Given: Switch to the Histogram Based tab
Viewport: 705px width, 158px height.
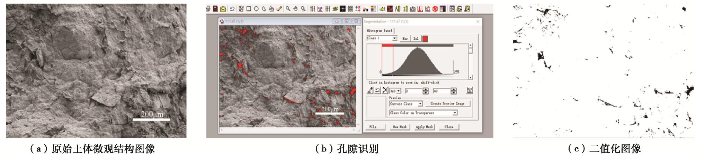Looking at the screenshot, I should click(x=380, y=31).
